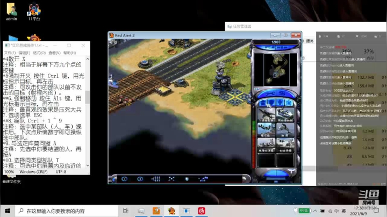
Task: Open the admin folder desktop icon
Action: [x=11, y=12]
